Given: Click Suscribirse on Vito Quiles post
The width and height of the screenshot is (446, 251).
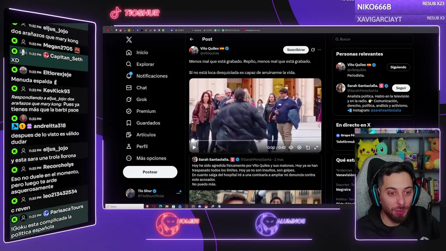Looking at the screenshot, I should pyautogui.click(x=296, y=50).
